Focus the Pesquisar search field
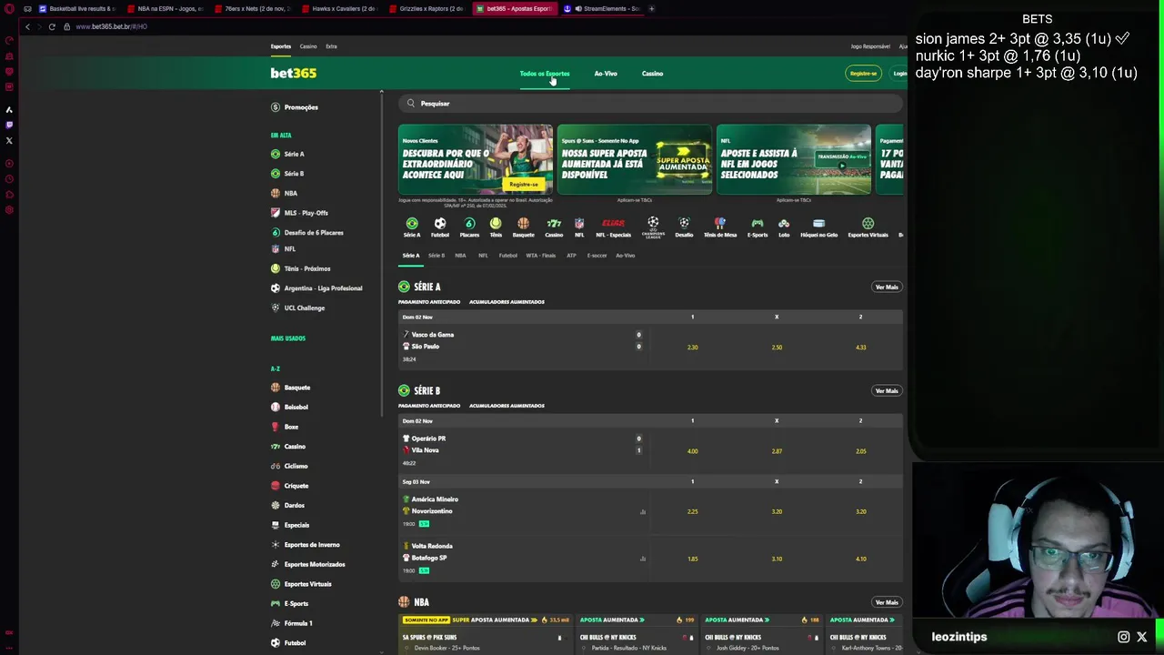 pos(651,104)
